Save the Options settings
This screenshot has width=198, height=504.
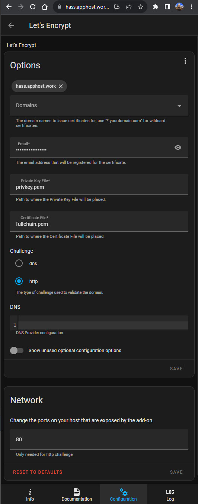click(176, 368)
